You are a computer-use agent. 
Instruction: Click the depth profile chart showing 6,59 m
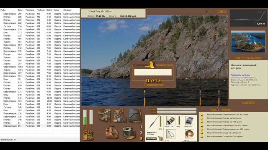248,18
